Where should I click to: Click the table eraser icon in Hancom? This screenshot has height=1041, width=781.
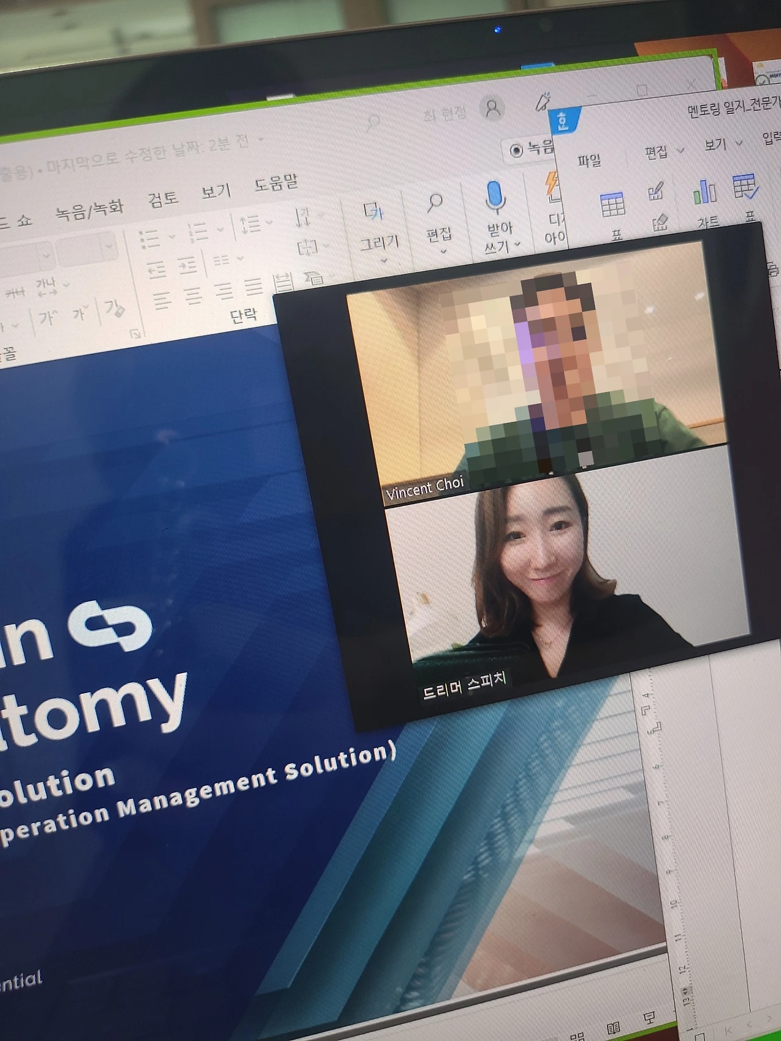660,223
